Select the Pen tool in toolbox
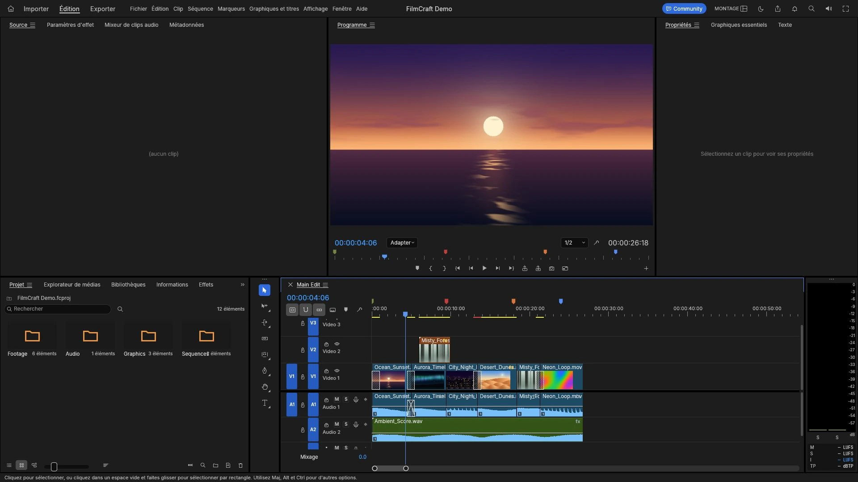The width and height of the screenshot is (858, 482). [264, 370]
